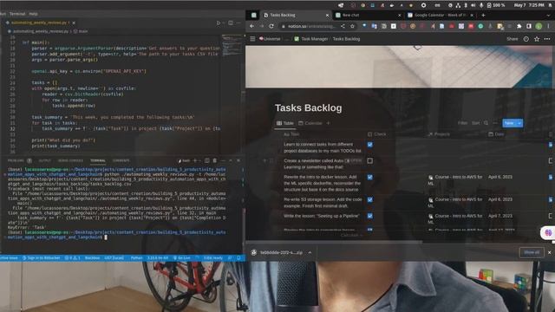Open the browser tab search chevron
This screenshot has height=312, width=555.
point(549,16)
